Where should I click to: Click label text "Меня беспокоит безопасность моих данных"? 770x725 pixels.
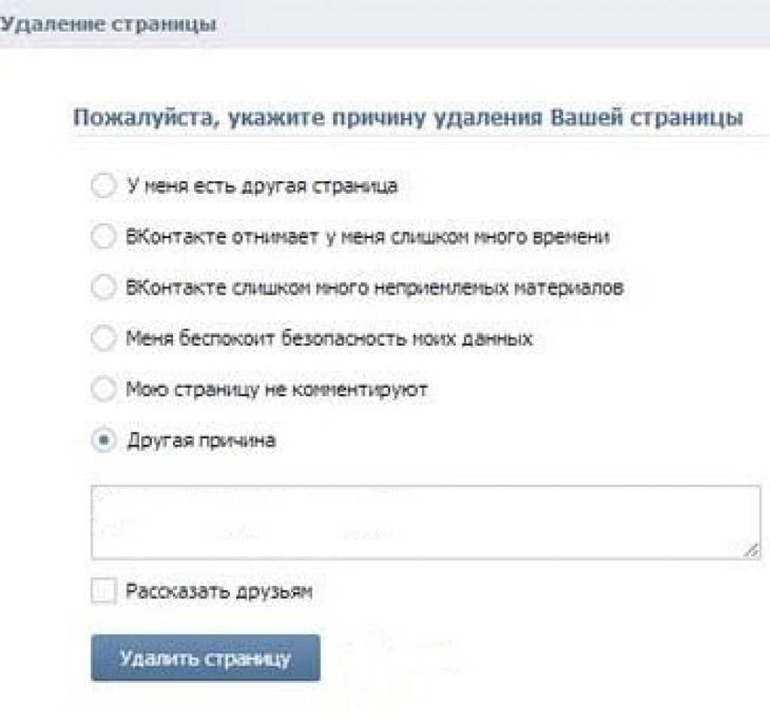tap(329, 339)
